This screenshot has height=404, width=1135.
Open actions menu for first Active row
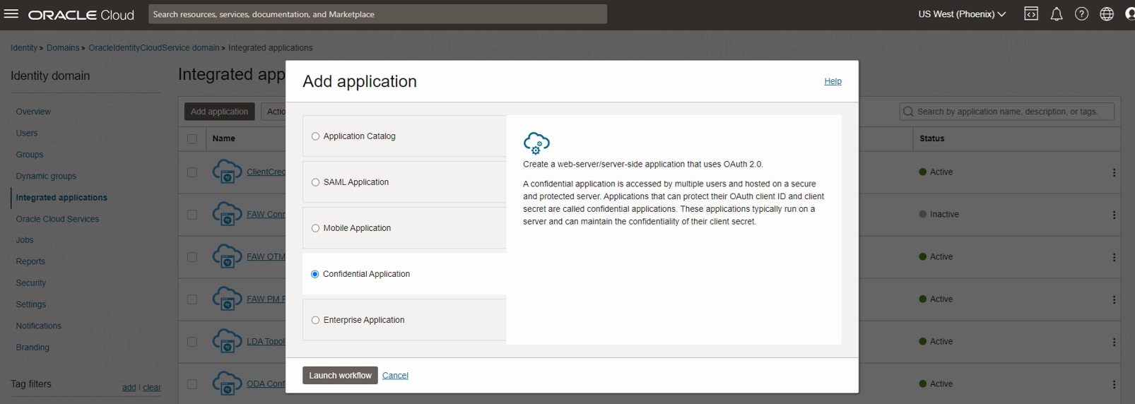[1114, 172]
